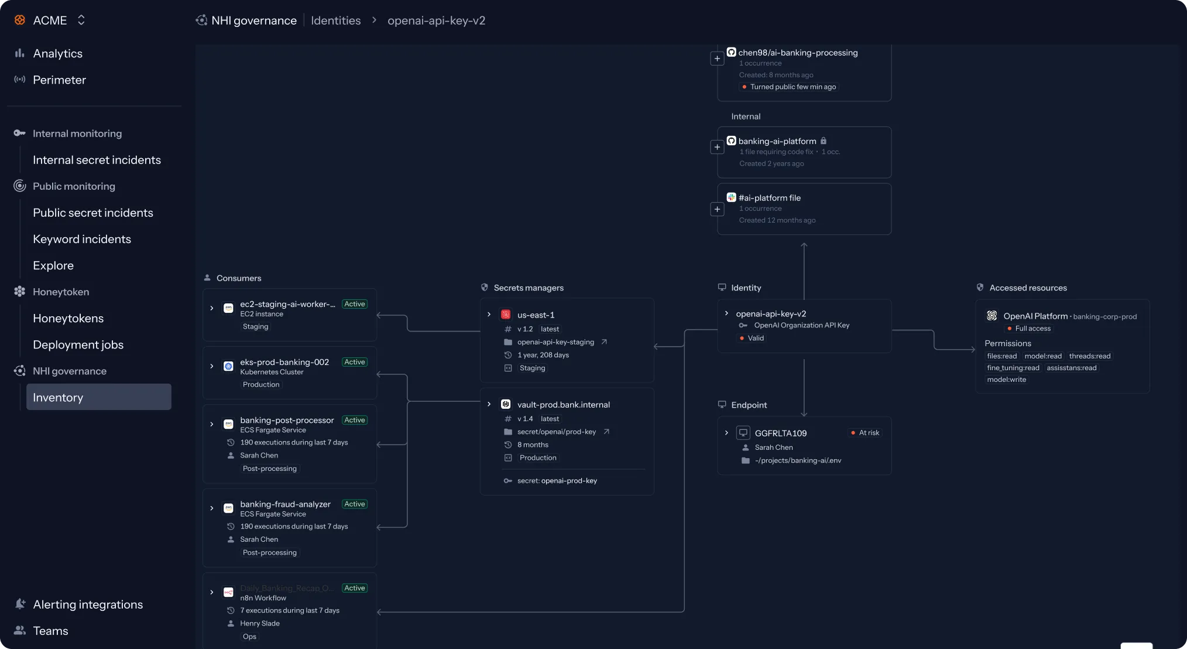
Task: Click secret: openai-prod-key text
Action: point(557,481)
